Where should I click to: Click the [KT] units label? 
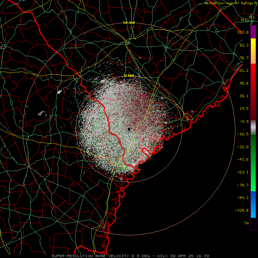click(x=245, y=20)
